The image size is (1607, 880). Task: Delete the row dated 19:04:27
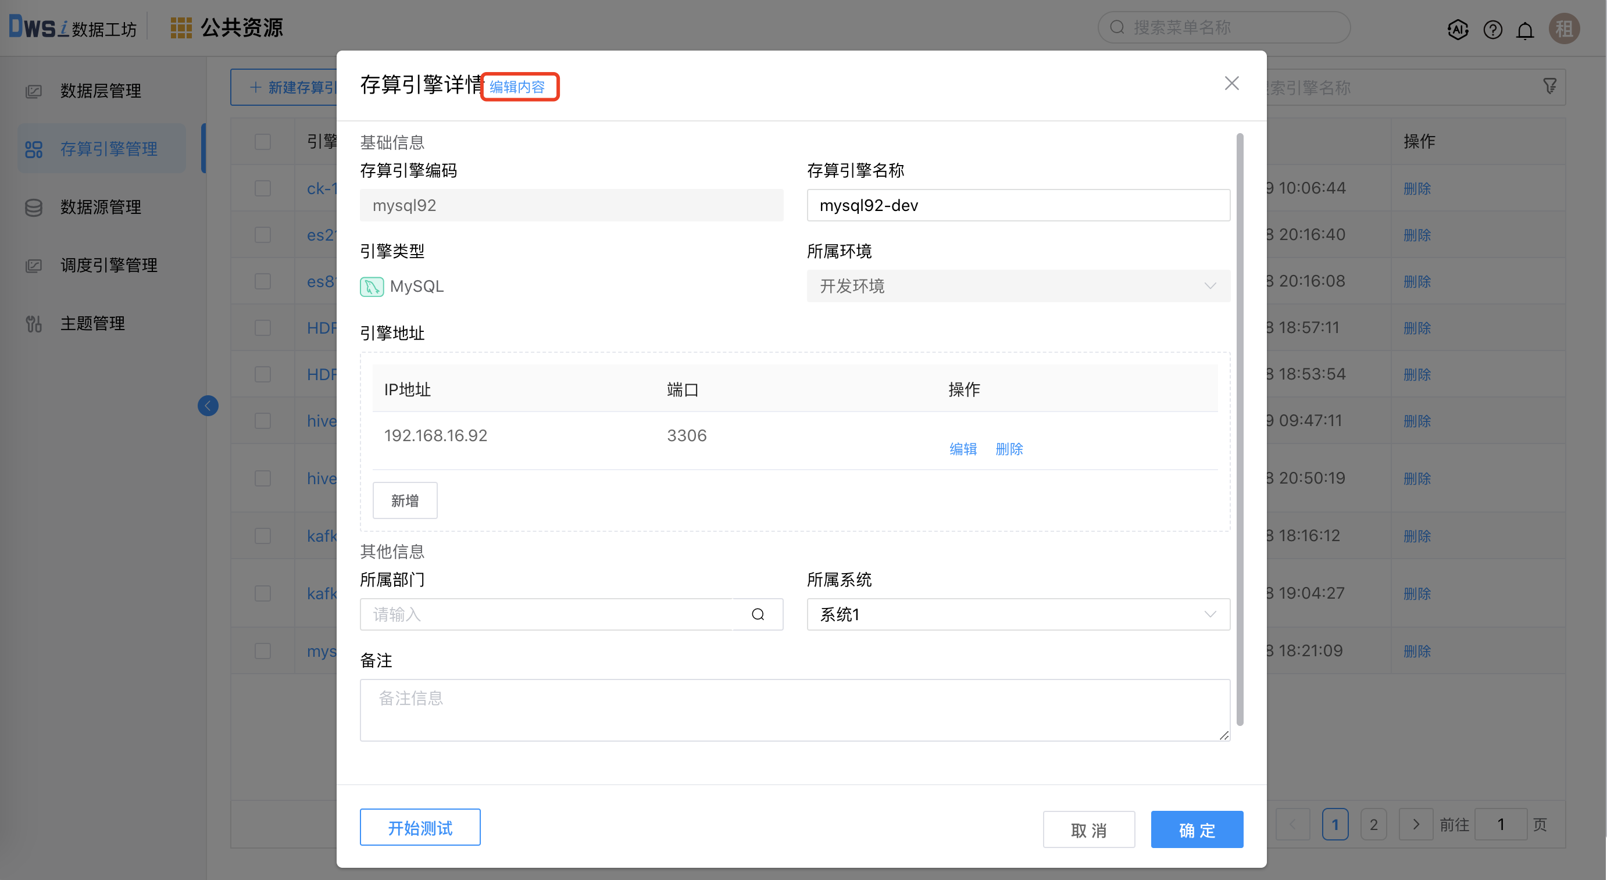coord(1417,593)
